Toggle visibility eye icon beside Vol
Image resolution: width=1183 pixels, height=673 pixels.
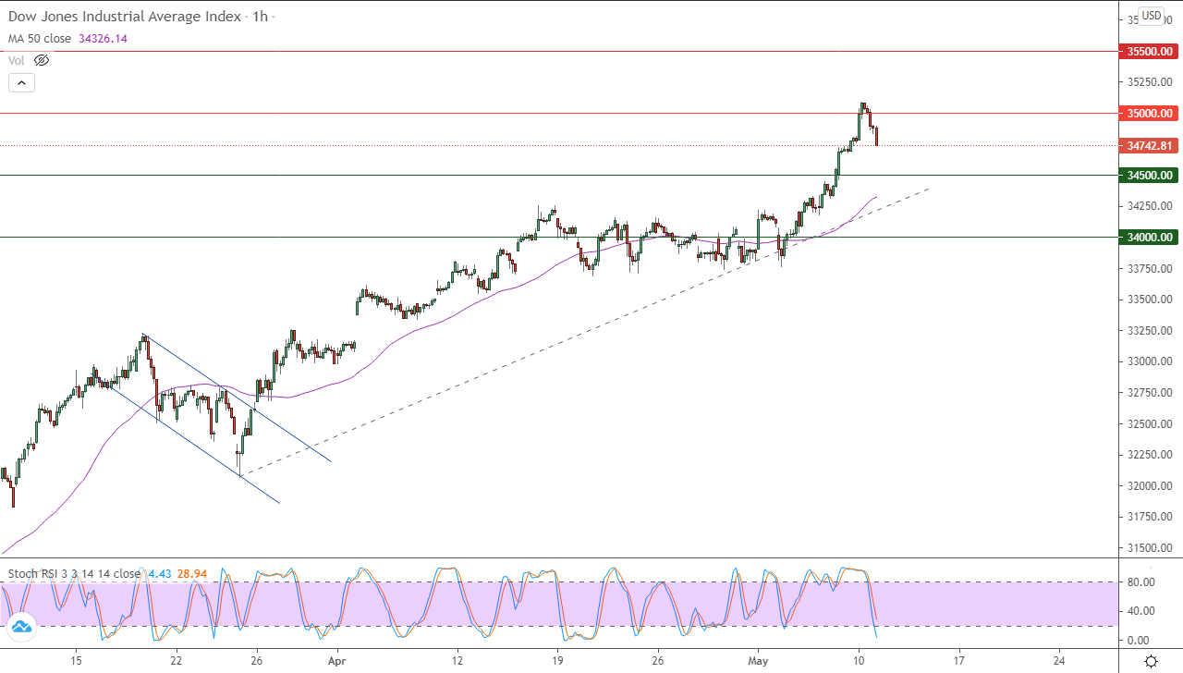pos(41,60)
